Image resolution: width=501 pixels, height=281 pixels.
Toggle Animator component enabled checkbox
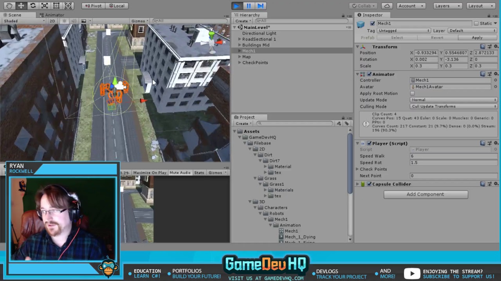tap(369, 74)
